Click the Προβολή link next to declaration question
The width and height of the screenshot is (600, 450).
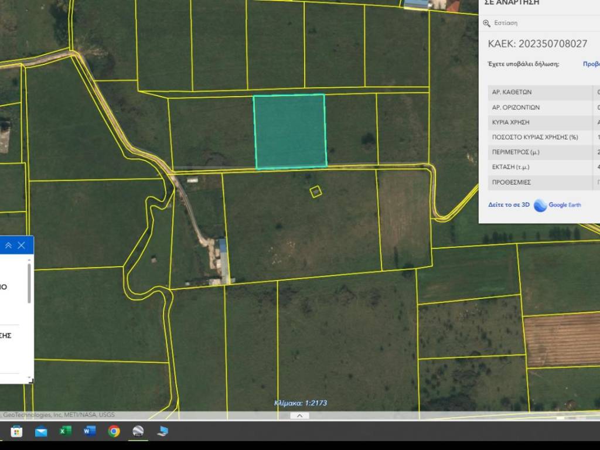[x=591, y=64]
